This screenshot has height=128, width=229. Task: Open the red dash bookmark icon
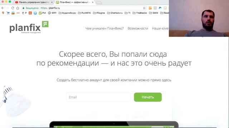coord(18,13)
